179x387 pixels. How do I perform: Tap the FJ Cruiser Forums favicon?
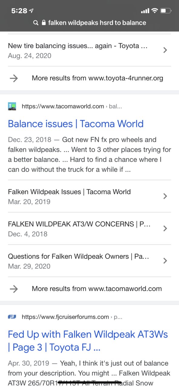12,317
